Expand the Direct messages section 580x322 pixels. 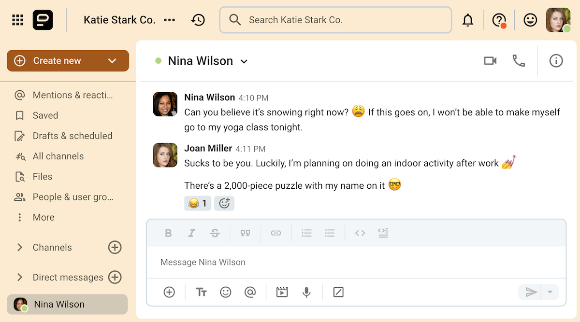click(x=20, y=277)
